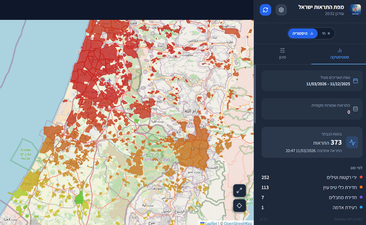Expand the map to fullscreen

tap(239, 191)
